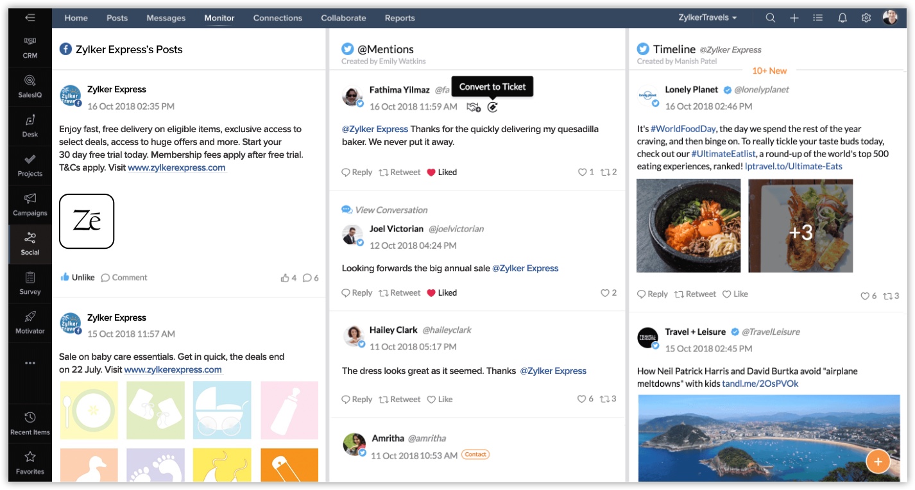Screen dimensions: 915x490
Task: Open SalesIQ from the left sidebar
Action: [30, 86]
